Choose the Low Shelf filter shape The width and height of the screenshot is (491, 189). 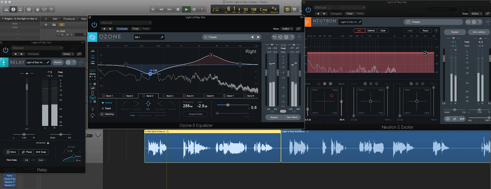[137, 104]
